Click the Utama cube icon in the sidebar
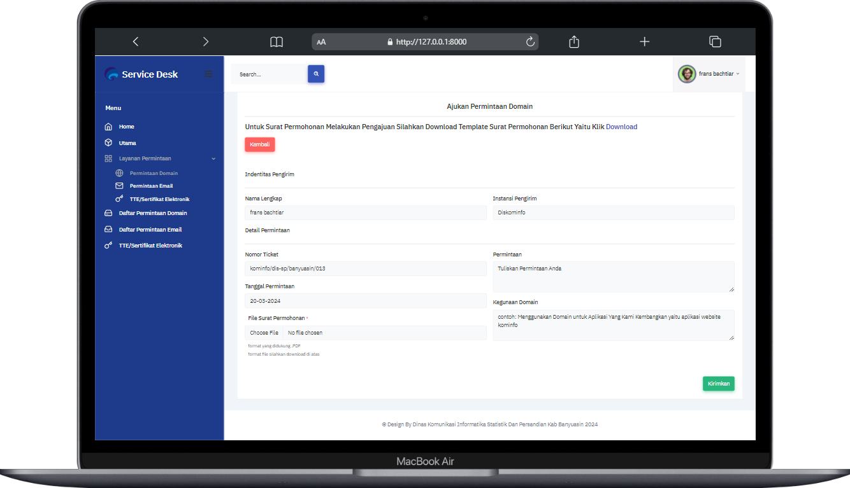This screenshot has height=488, width=850. (x=108, y=143)
